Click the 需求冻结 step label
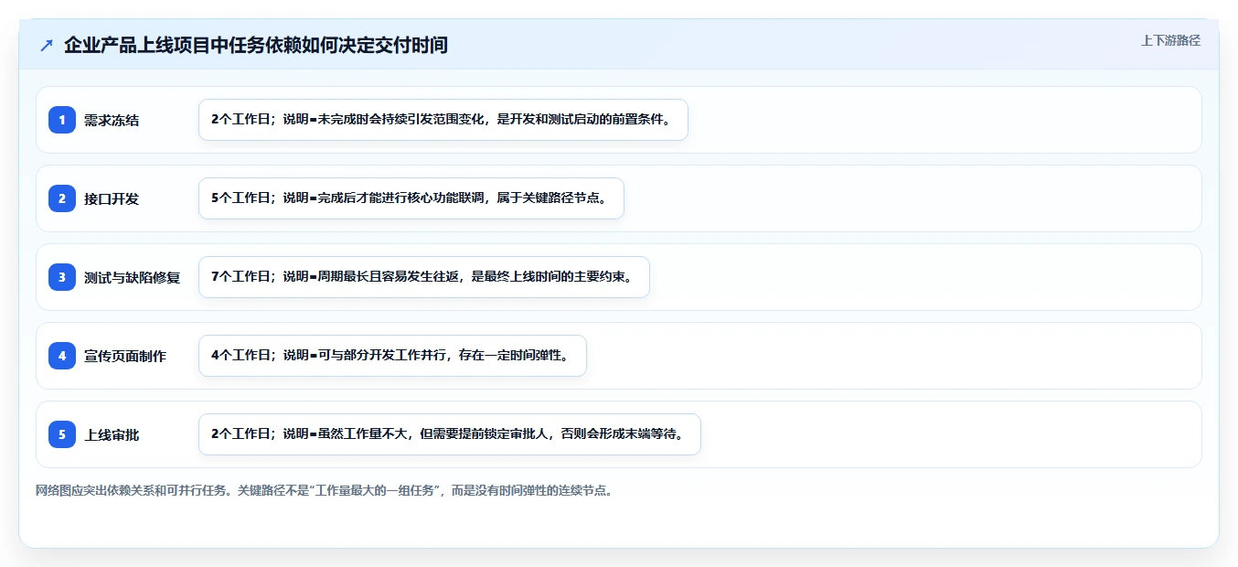 coord(112,120)
